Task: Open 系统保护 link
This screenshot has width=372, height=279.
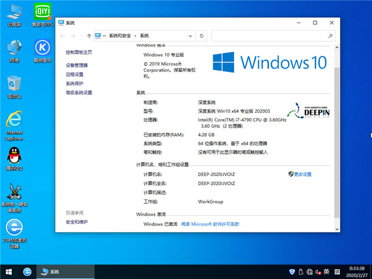Action: 74,84
